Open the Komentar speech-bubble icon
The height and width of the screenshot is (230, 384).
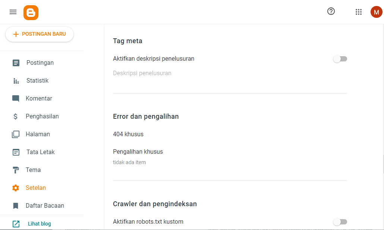15,98
